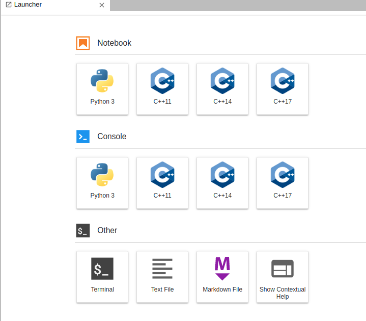
Task: Click the Other section heading text
Action: click(107, 231)
